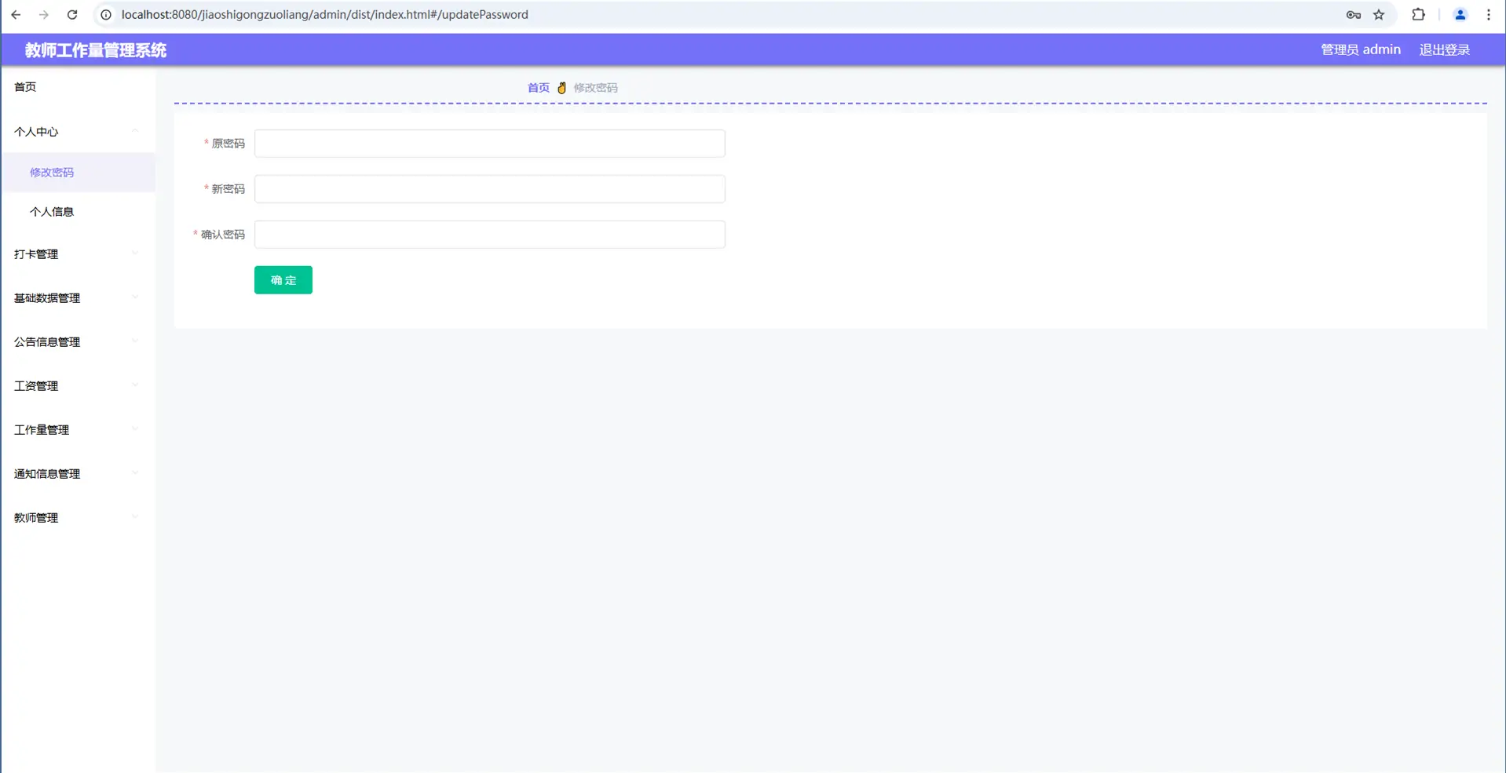Click 管理员 admin user label

tap(1361, 50)
